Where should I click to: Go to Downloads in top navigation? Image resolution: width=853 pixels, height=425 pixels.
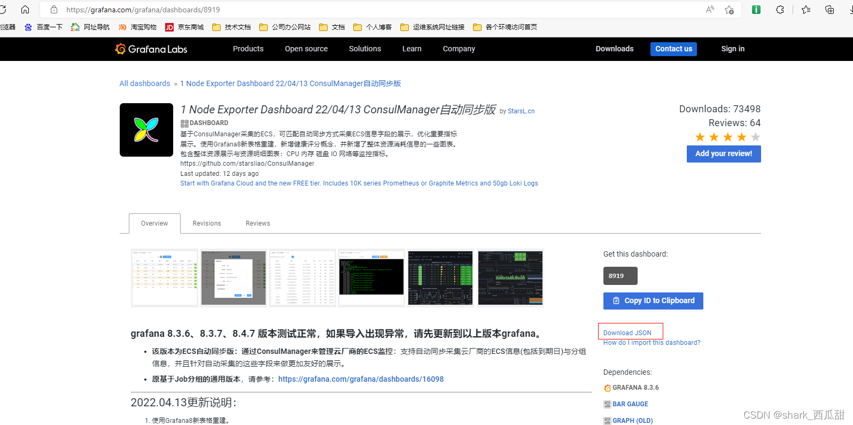[x=615, y=49]
